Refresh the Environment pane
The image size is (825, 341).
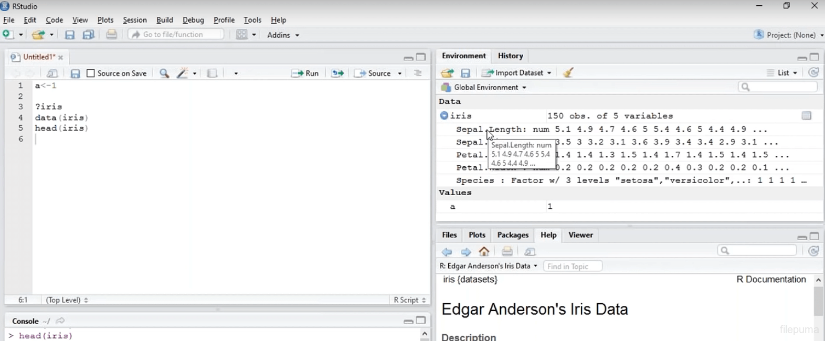coord(813,73)
